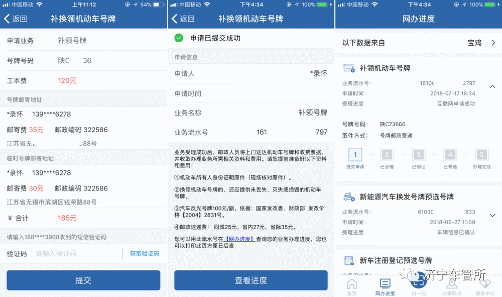Tap the 补领机动车号牌 plate icon

click(x=349, y=68)
